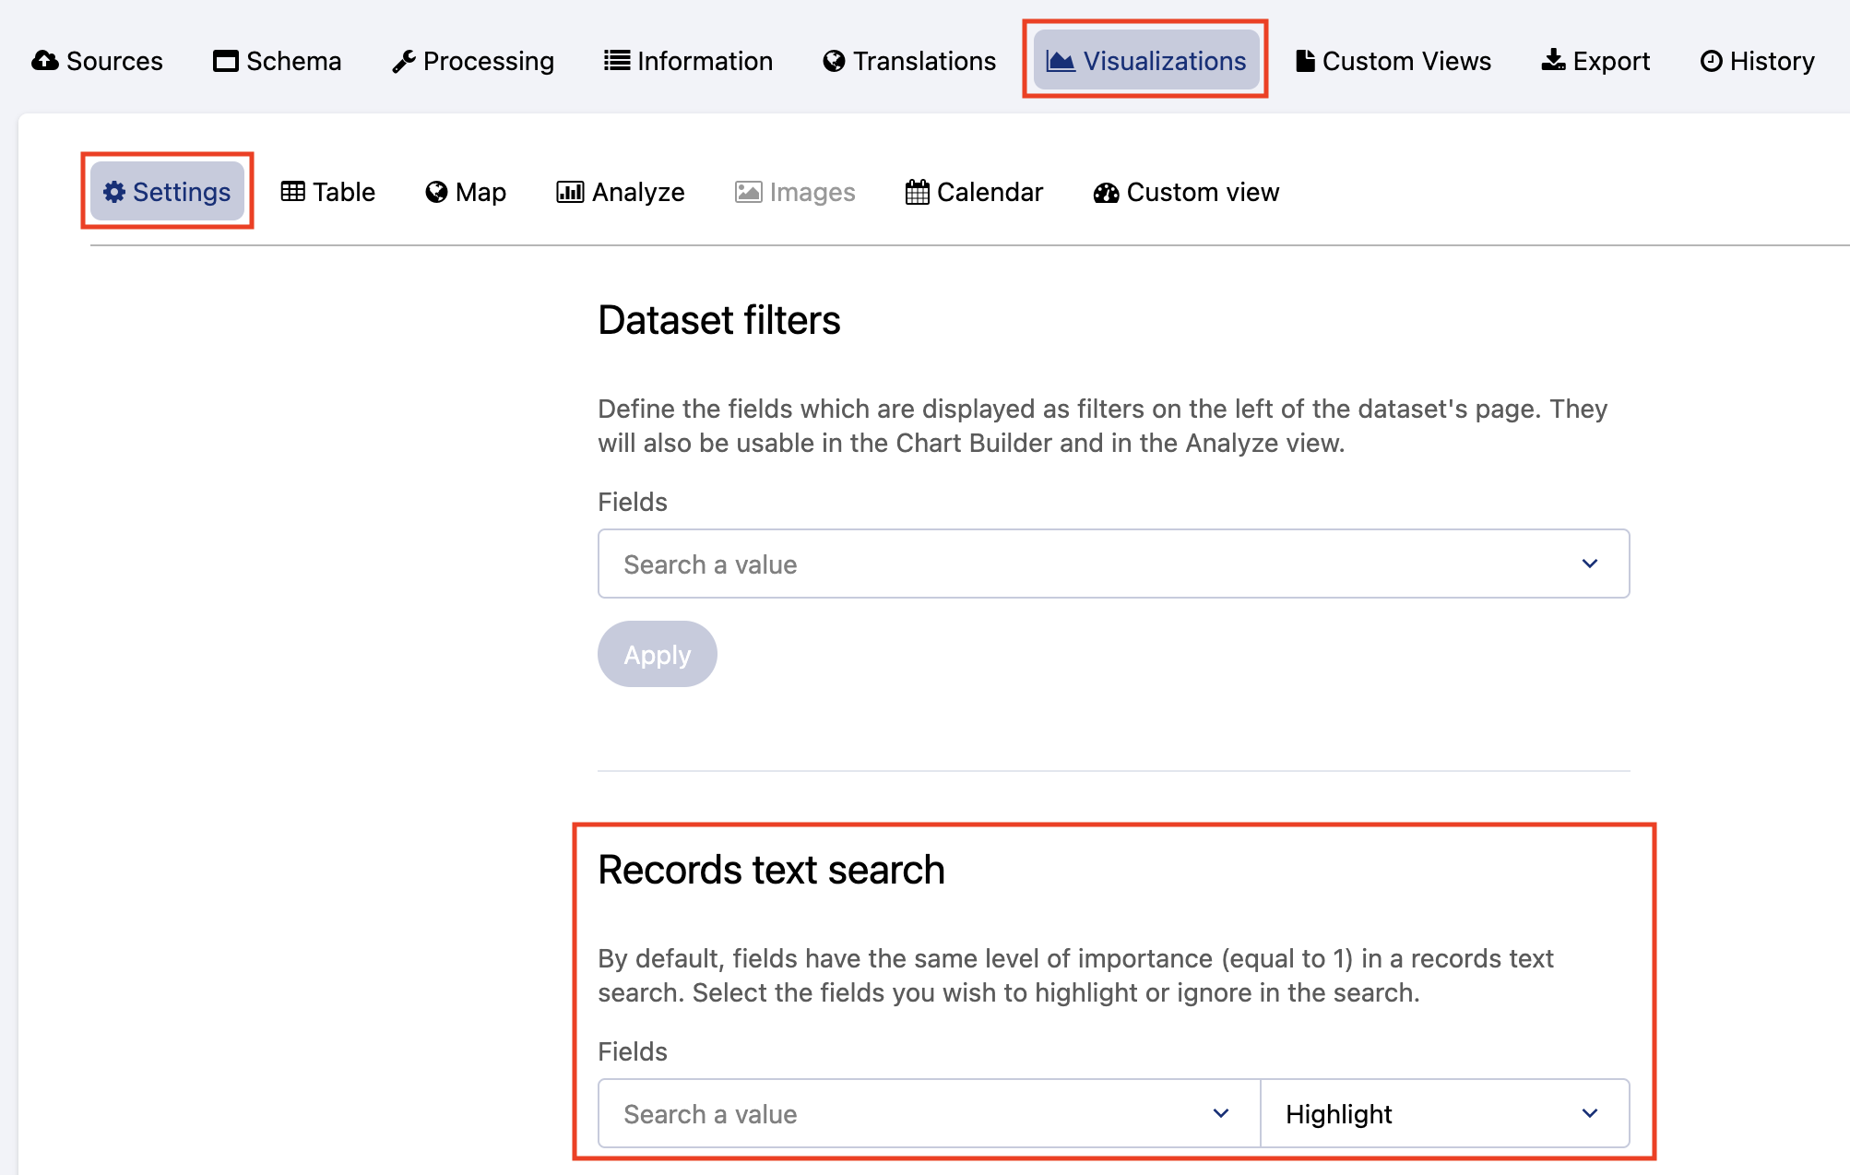1850x1175 pixels.
Task: Expand the Records text search Fields dropdown
Action: pyautogui.click(x=1220, y=1114)
